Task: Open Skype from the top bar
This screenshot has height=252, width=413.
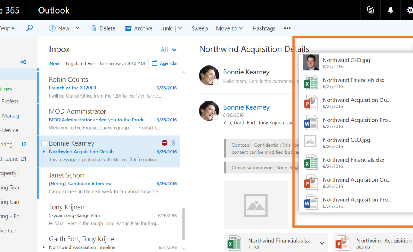Action: click(x=371, y=10)
